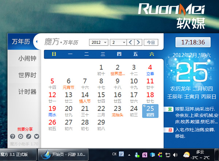
Task: Select date 23 龙抬头
Action: (118, 111)
